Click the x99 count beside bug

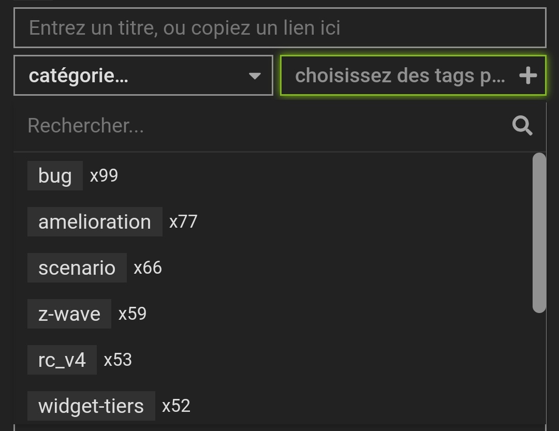coord(104,176)
